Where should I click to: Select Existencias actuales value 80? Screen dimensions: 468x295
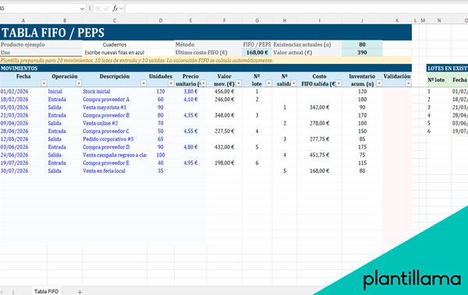(362, 44)
